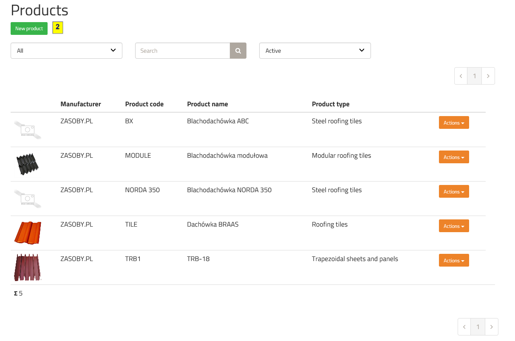The height and width of the screenshot is (341, 515).
Task: Expand Actions menu for MODULE product
Action: click(453, 157)
